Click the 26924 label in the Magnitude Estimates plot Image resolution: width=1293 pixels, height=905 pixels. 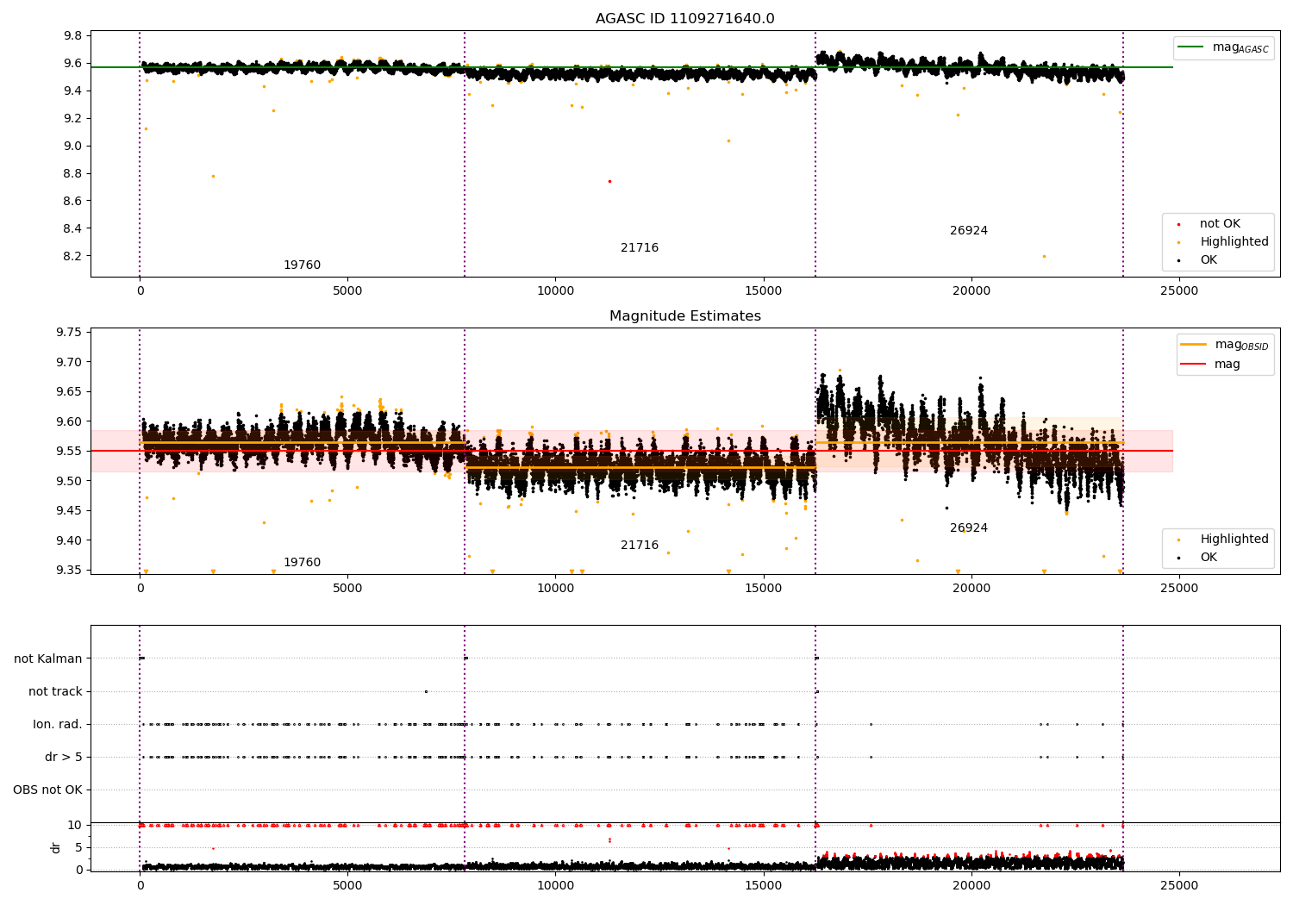coord(969,528)
